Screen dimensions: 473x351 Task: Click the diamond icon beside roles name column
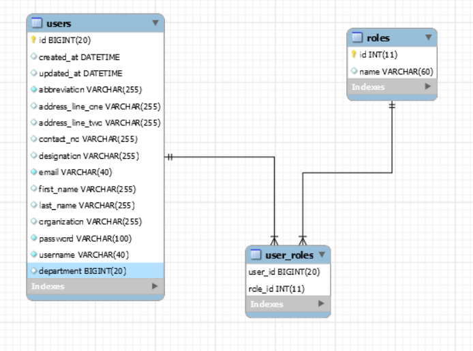pyautogui.click(x=354, y=71)
